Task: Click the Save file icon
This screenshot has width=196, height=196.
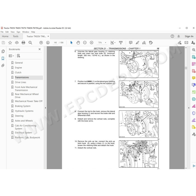Action: (x=3, y=43)
